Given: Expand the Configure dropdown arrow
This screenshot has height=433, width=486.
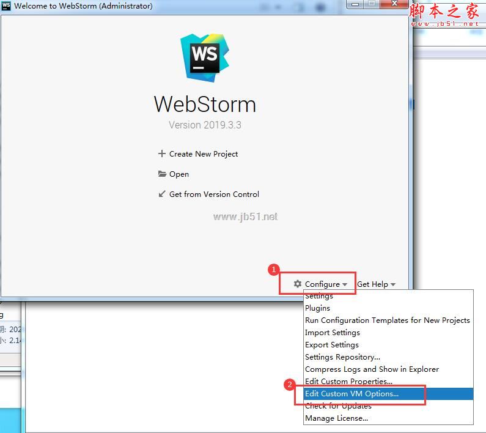Looking at the screenshot, I should pyautogui.click(x=345, y=284).
